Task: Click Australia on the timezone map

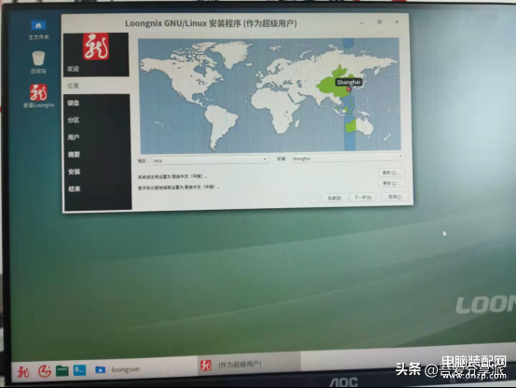Action: (x=360, y=126)
